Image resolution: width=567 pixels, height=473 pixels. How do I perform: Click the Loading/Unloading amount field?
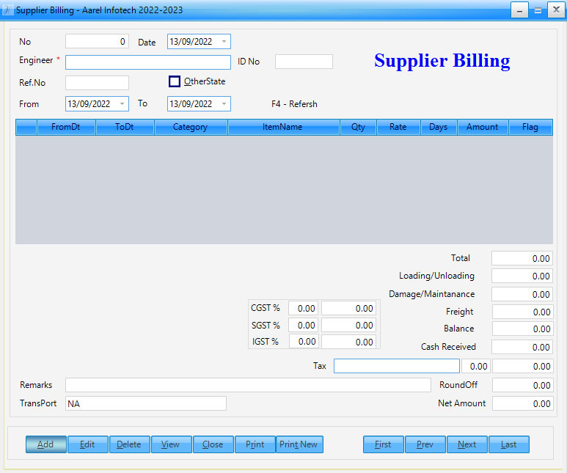(x=522, y=276)
